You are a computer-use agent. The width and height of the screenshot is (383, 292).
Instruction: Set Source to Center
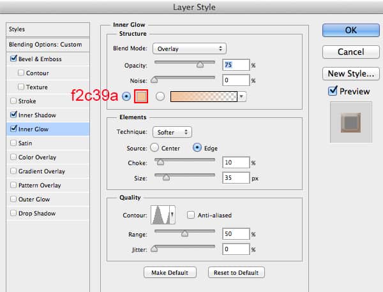pos(155,148)
